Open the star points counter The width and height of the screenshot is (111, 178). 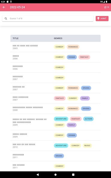coord(106,7)
